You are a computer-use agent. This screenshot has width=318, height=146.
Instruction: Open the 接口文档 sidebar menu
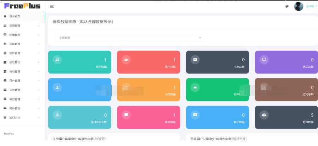[22, 117]
